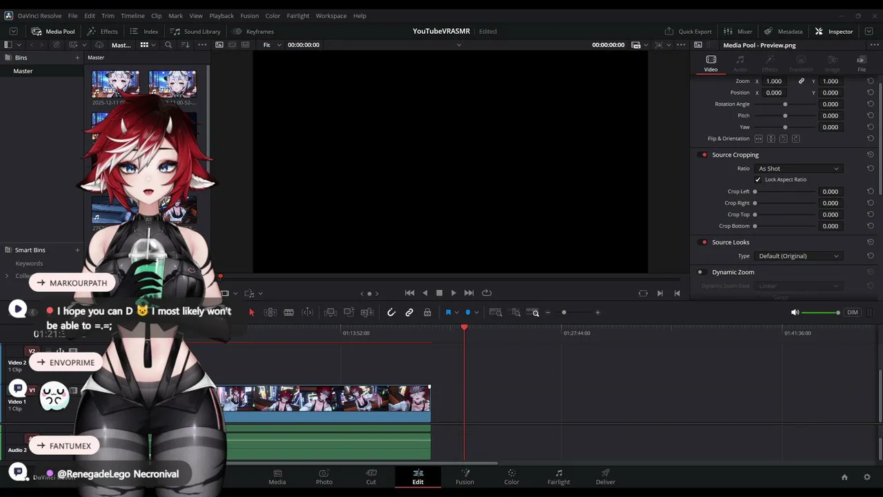
Task: Disable the Source Cropping toggle
Action: [x=704, y=155]
